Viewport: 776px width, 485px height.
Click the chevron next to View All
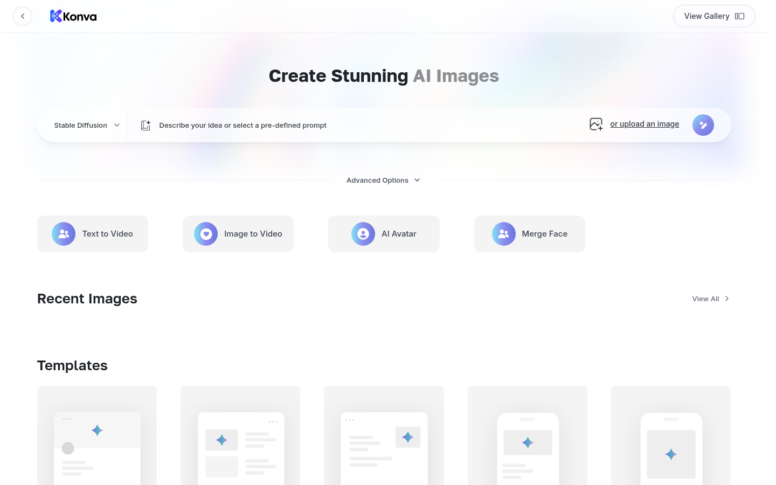click(x=727, y=299)
